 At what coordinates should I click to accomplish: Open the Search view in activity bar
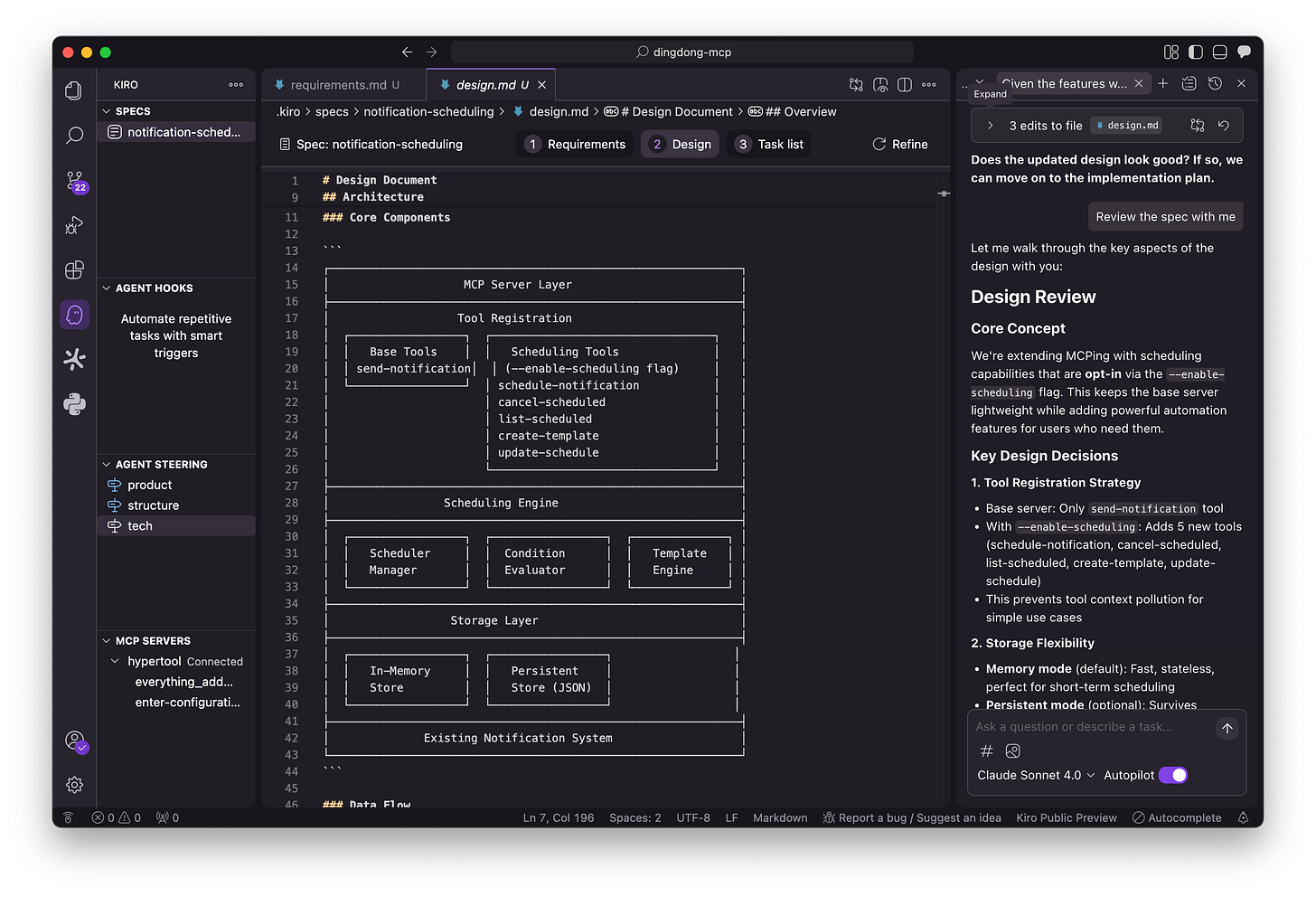[x=74, y=136]
